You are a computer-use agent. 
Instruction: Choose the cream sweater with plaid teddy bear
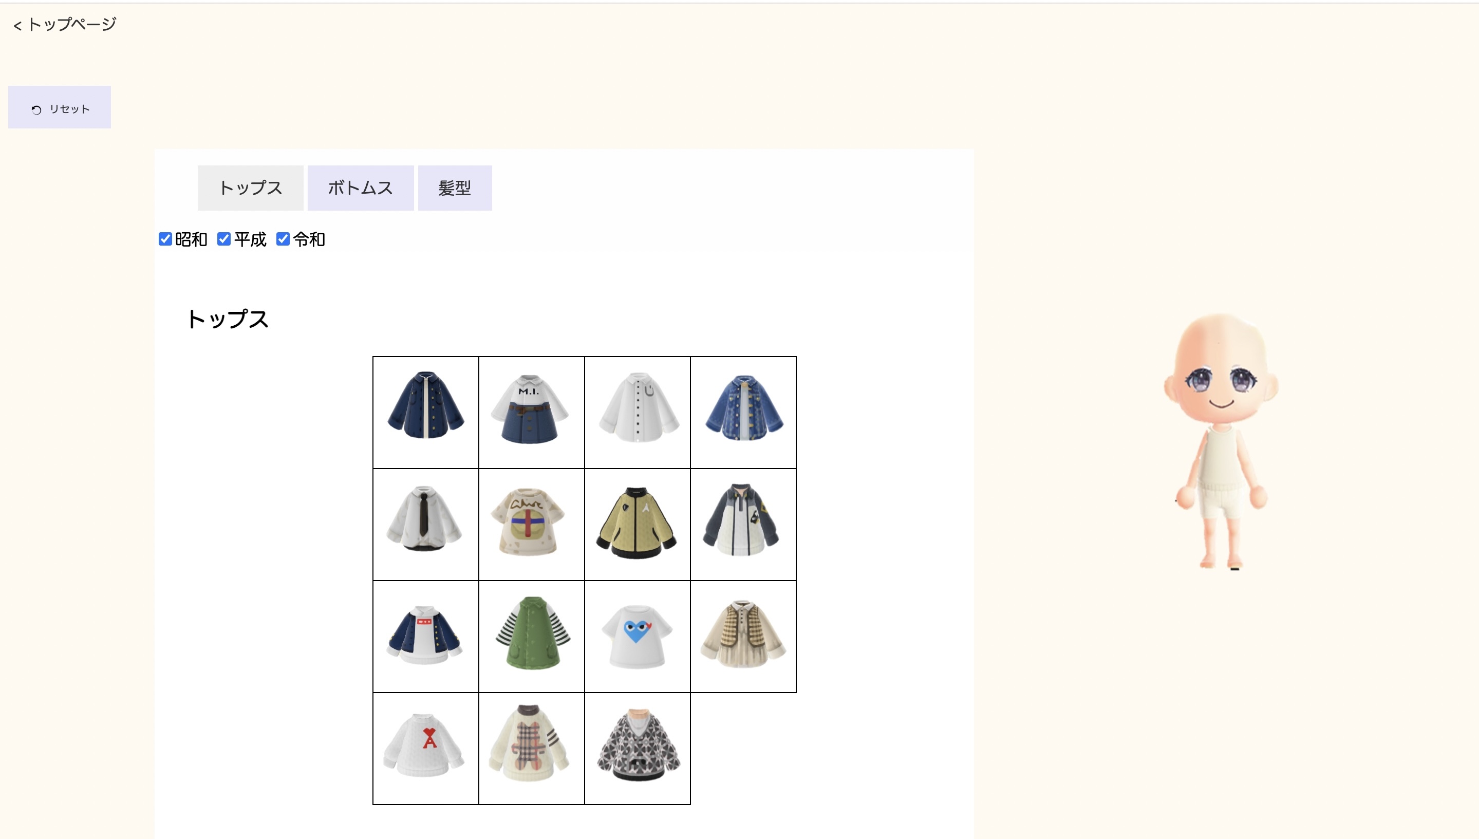[x=532, y=748]
